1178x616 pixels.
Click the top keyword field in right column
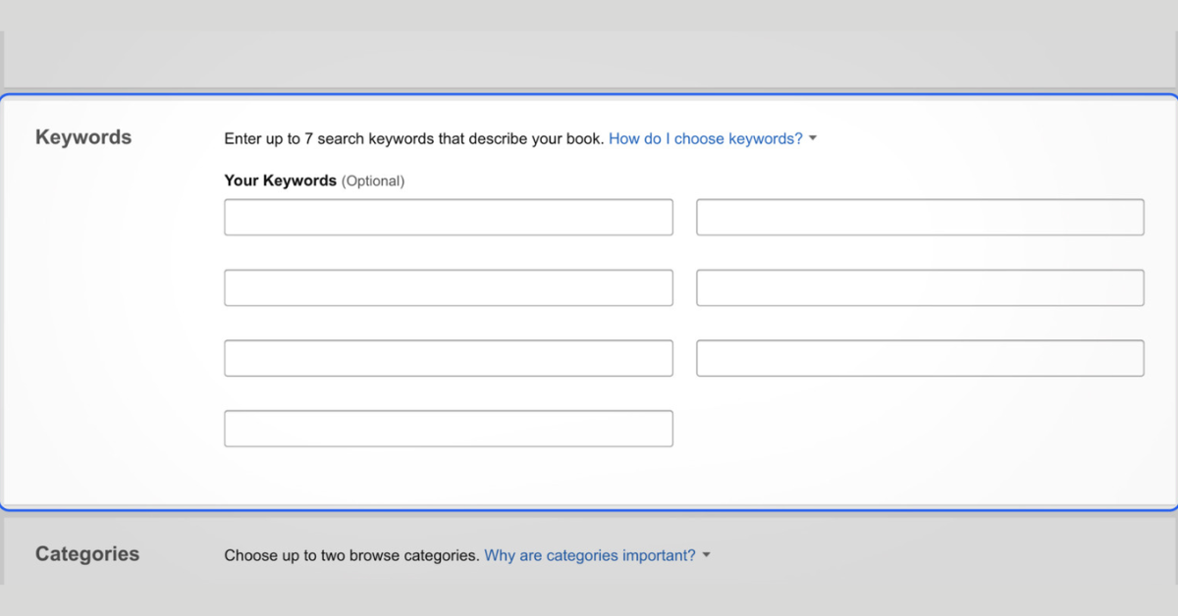(920, 218)
